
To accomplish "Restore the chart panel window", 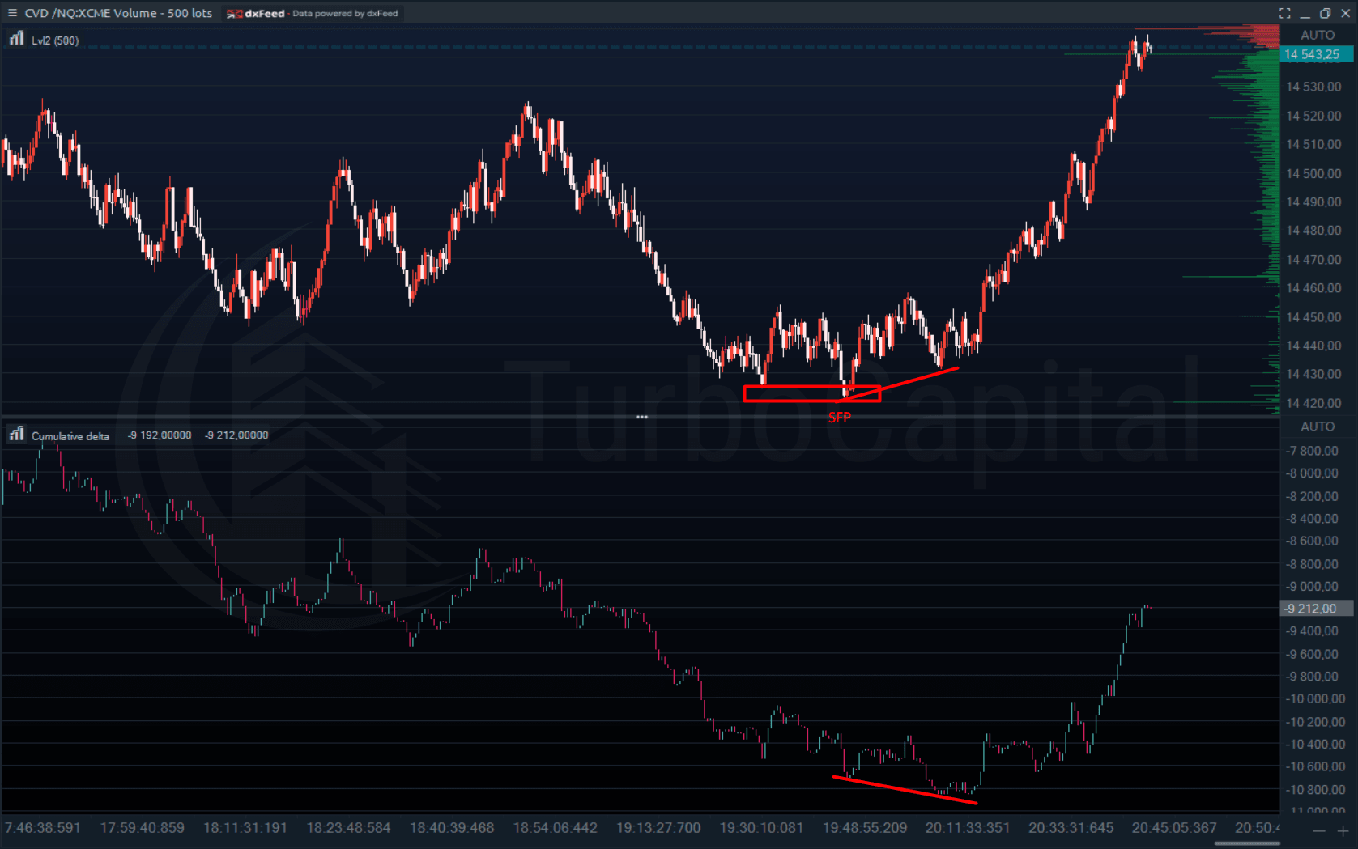I will (x=1325, y=13).
